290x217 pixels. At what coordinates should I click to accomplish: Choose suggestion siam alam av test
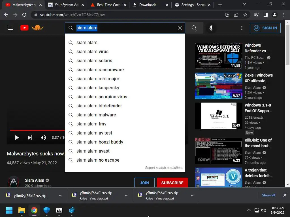click(x=125, y=133)
